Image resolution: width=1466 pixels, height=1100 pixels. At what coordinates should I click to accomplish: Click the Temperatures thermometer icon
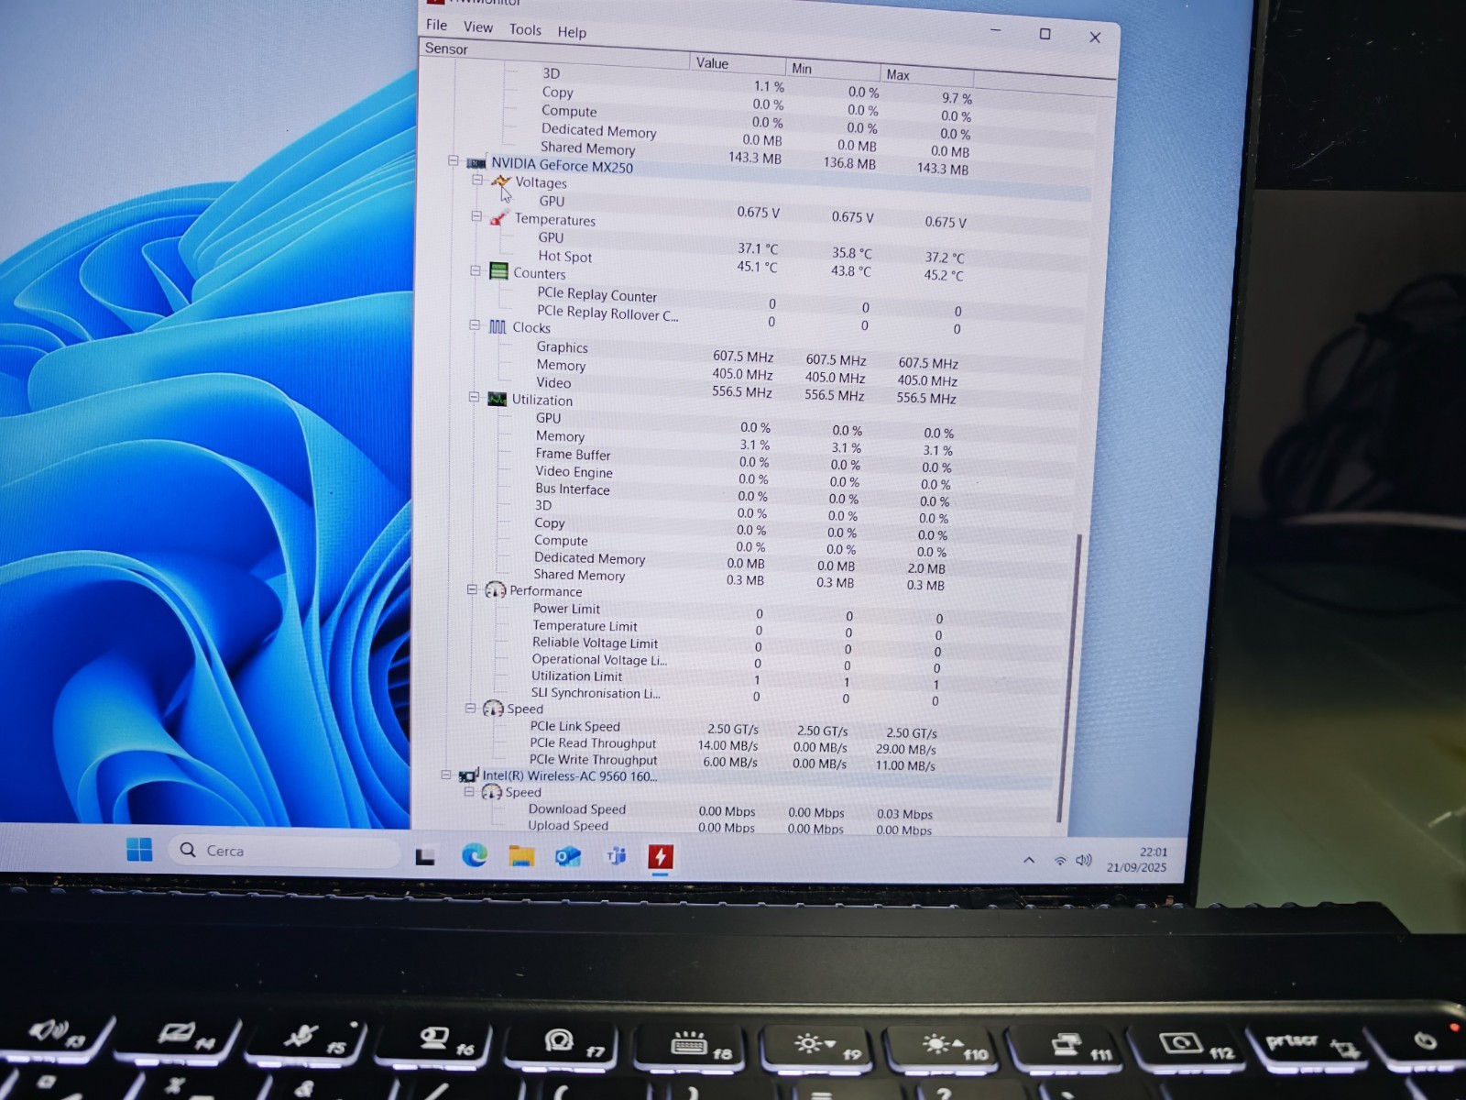coord(498,217)
